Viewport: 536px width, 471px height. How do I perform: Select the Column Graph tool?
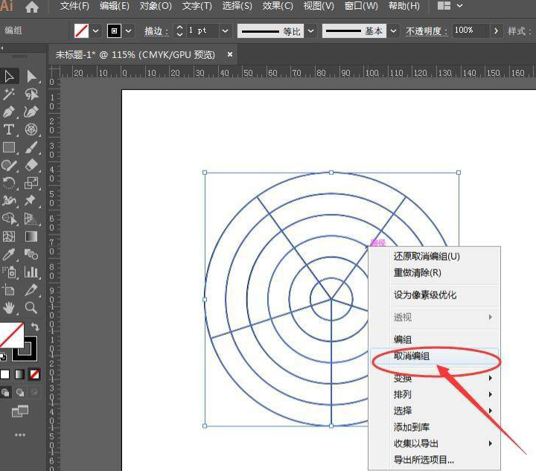click(x=31, y=272)
